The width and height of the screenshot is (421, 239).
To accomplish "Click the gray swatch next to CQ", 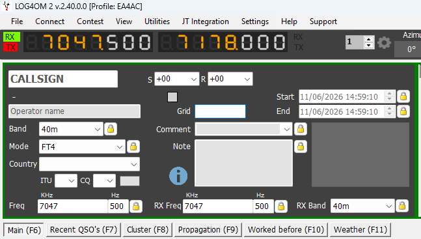I will point(129,181).
